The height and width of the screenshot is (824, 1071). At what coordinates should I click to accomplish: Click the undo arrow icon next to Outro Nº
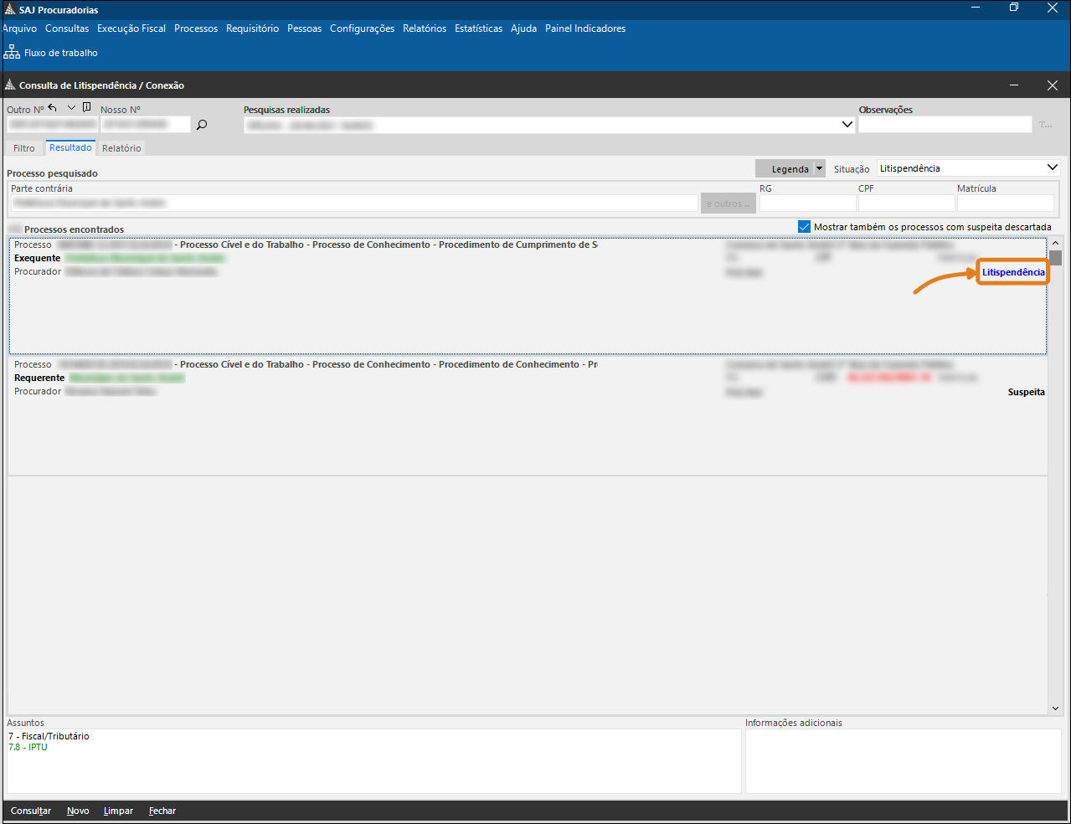tap(53, 108)
